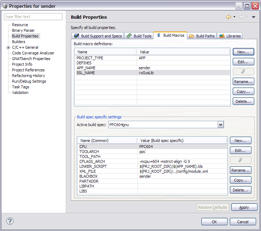Select the APP_NAME macro row

(x=152, y=68)
